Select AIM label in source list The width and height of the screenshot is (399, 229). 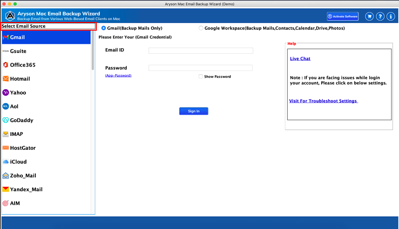[x=15, y=203]
